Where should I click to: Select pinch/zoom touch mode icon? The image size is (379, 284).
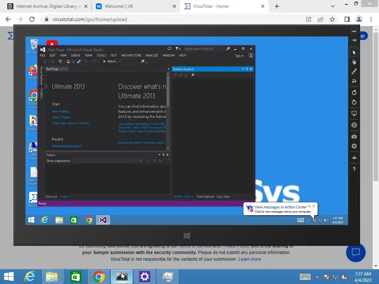[x=354, y=71]
